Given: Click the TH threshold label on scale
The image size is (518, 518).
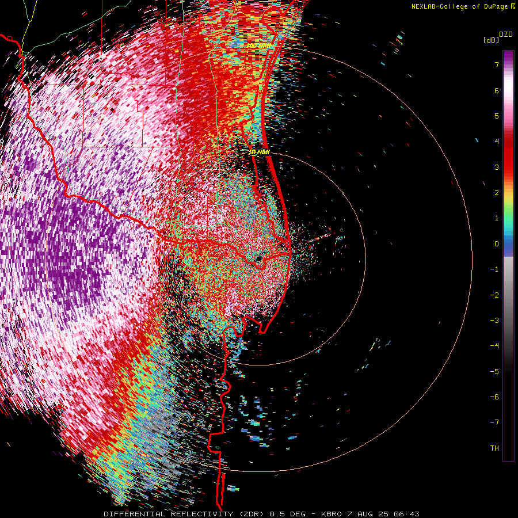Looking at the screenshot, I should [494, 448].
